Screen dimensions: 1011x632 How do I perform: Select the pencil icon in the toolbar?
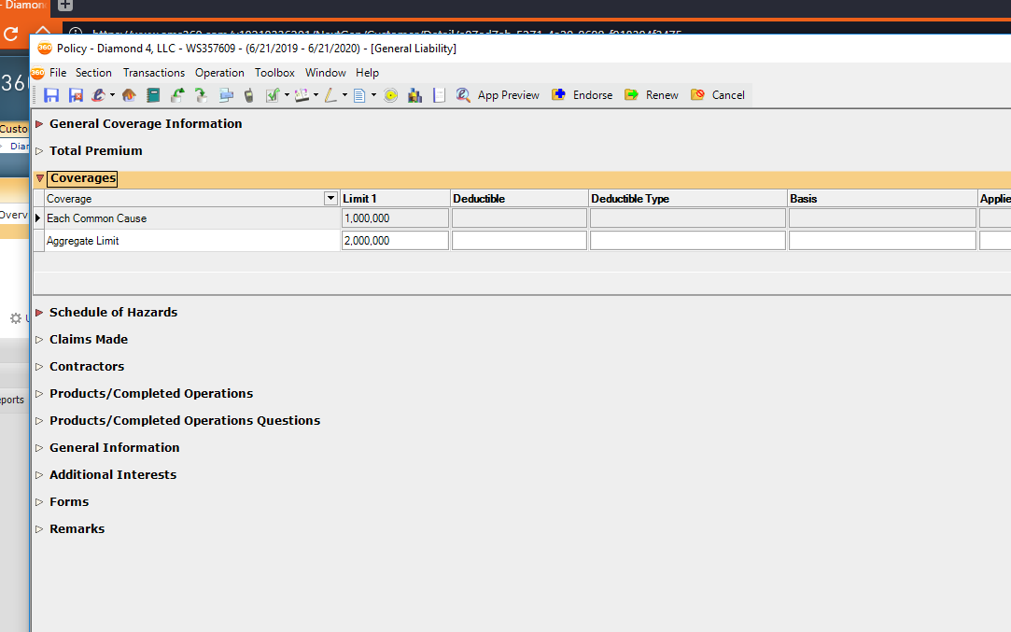point(330,95)
